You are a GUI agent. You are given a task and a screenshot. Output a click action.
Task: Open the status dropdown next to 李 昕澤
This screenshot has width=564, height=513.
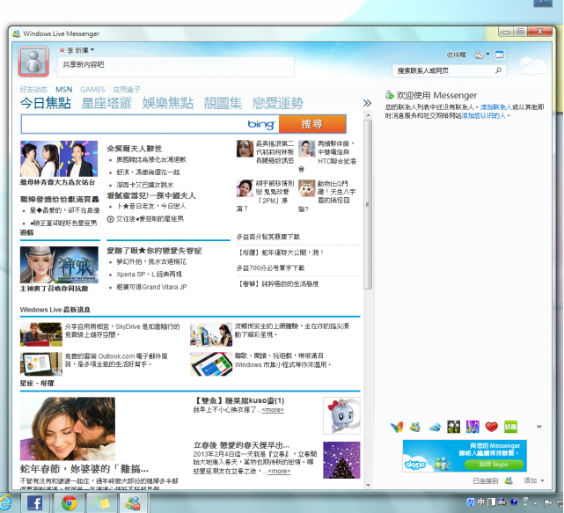(x=92, y=50)
